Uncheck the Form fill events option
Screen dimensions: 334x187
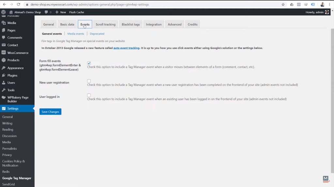(x=89, y=63)
